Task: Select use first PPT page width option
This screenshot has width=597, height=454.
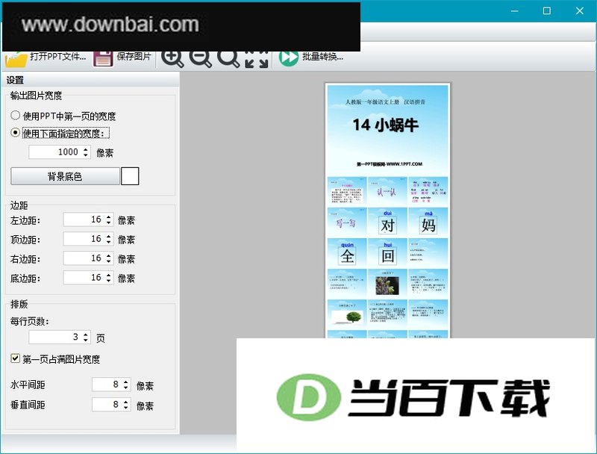Action: point(15,115)
